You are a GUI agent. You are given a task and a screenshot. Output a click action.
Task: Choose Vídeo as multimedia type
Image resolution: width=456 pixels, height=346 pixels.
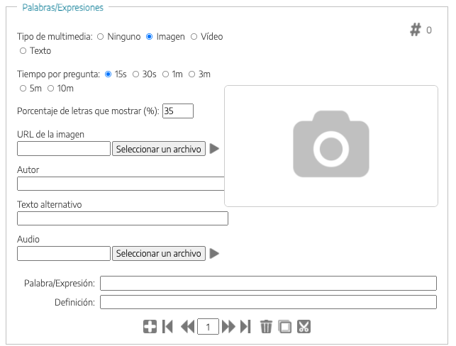(x=194, y=36)
